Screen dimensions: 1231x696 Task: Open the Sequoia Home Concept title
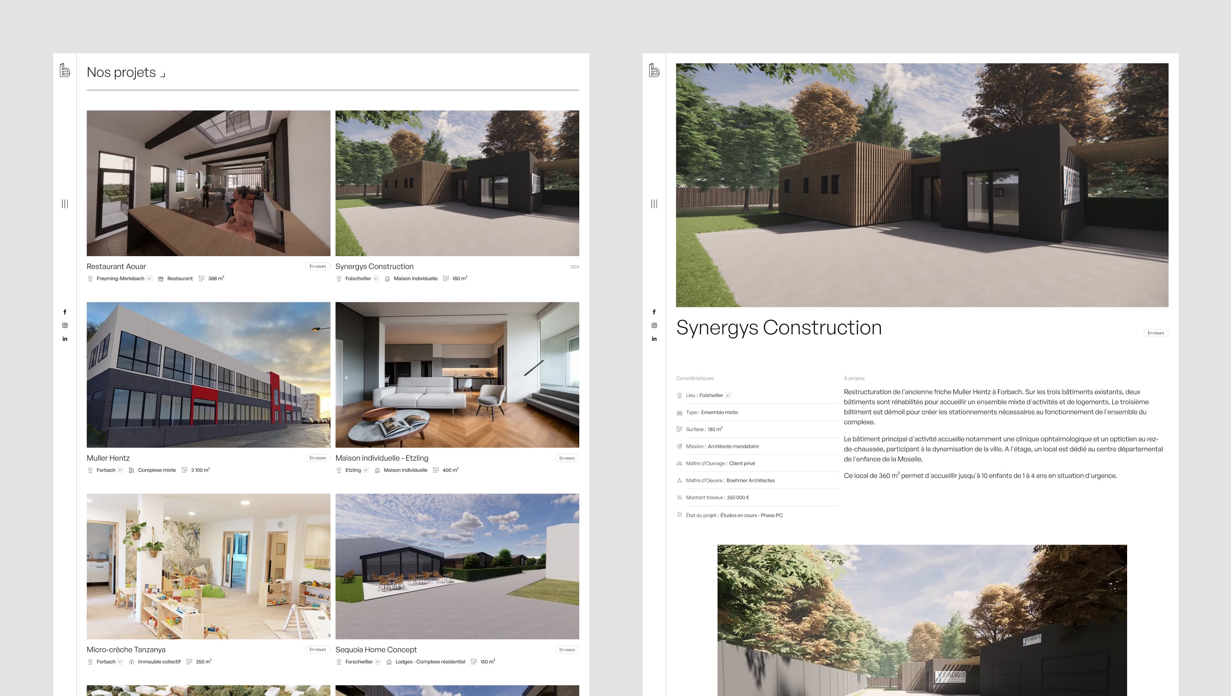(376, 650)
